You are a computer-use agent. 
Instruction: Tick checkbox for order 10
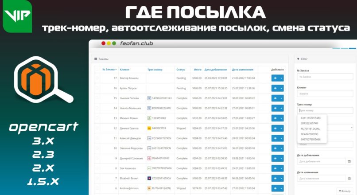point(97,148)
